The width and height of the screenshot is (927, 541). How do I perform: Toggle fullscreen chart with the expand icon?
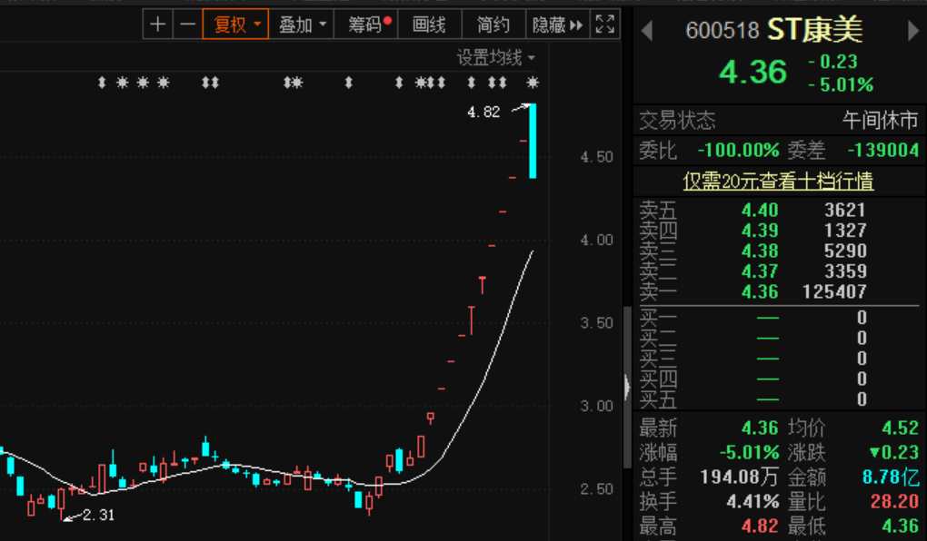[604, 25]
